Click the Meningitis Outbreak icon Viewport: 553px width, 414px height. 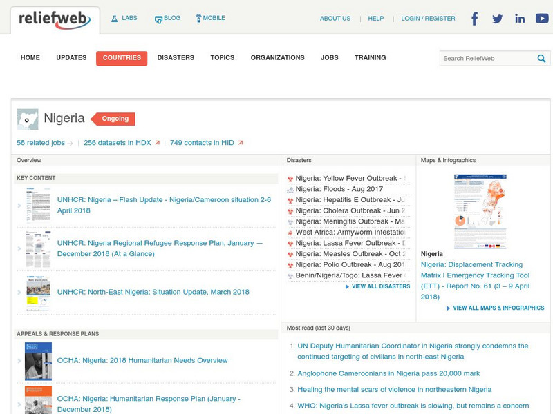point(290,222)
